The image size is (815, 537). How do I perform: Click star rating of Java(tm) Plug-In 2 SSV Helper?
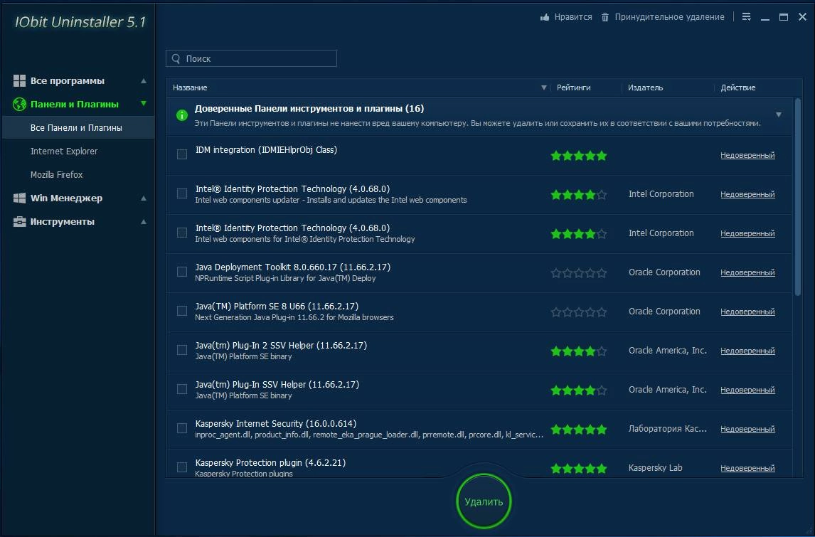tap(578, 351)
